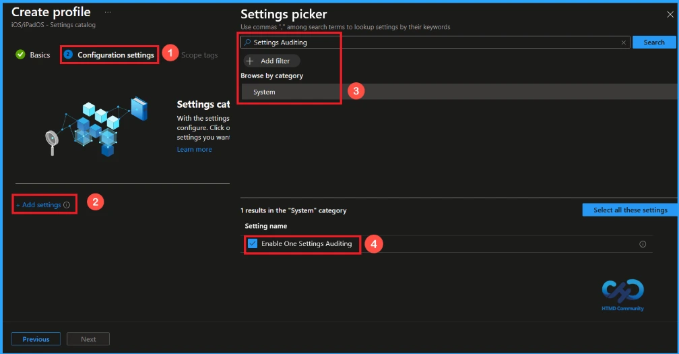Click the Previous button
Viewport: 679px width, 354px height.
(x=36, y=339)
